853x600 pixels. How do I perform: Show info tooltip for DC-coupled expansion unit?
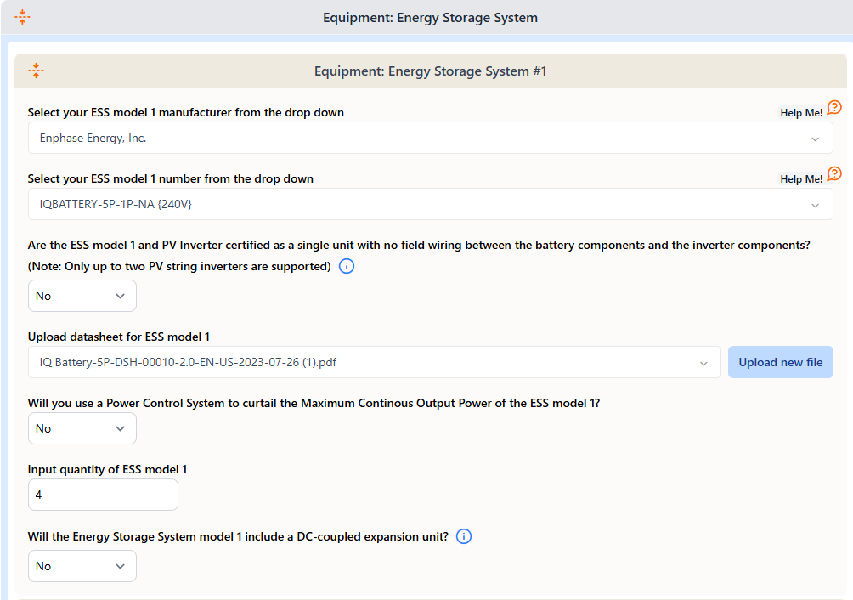[464, 536]
